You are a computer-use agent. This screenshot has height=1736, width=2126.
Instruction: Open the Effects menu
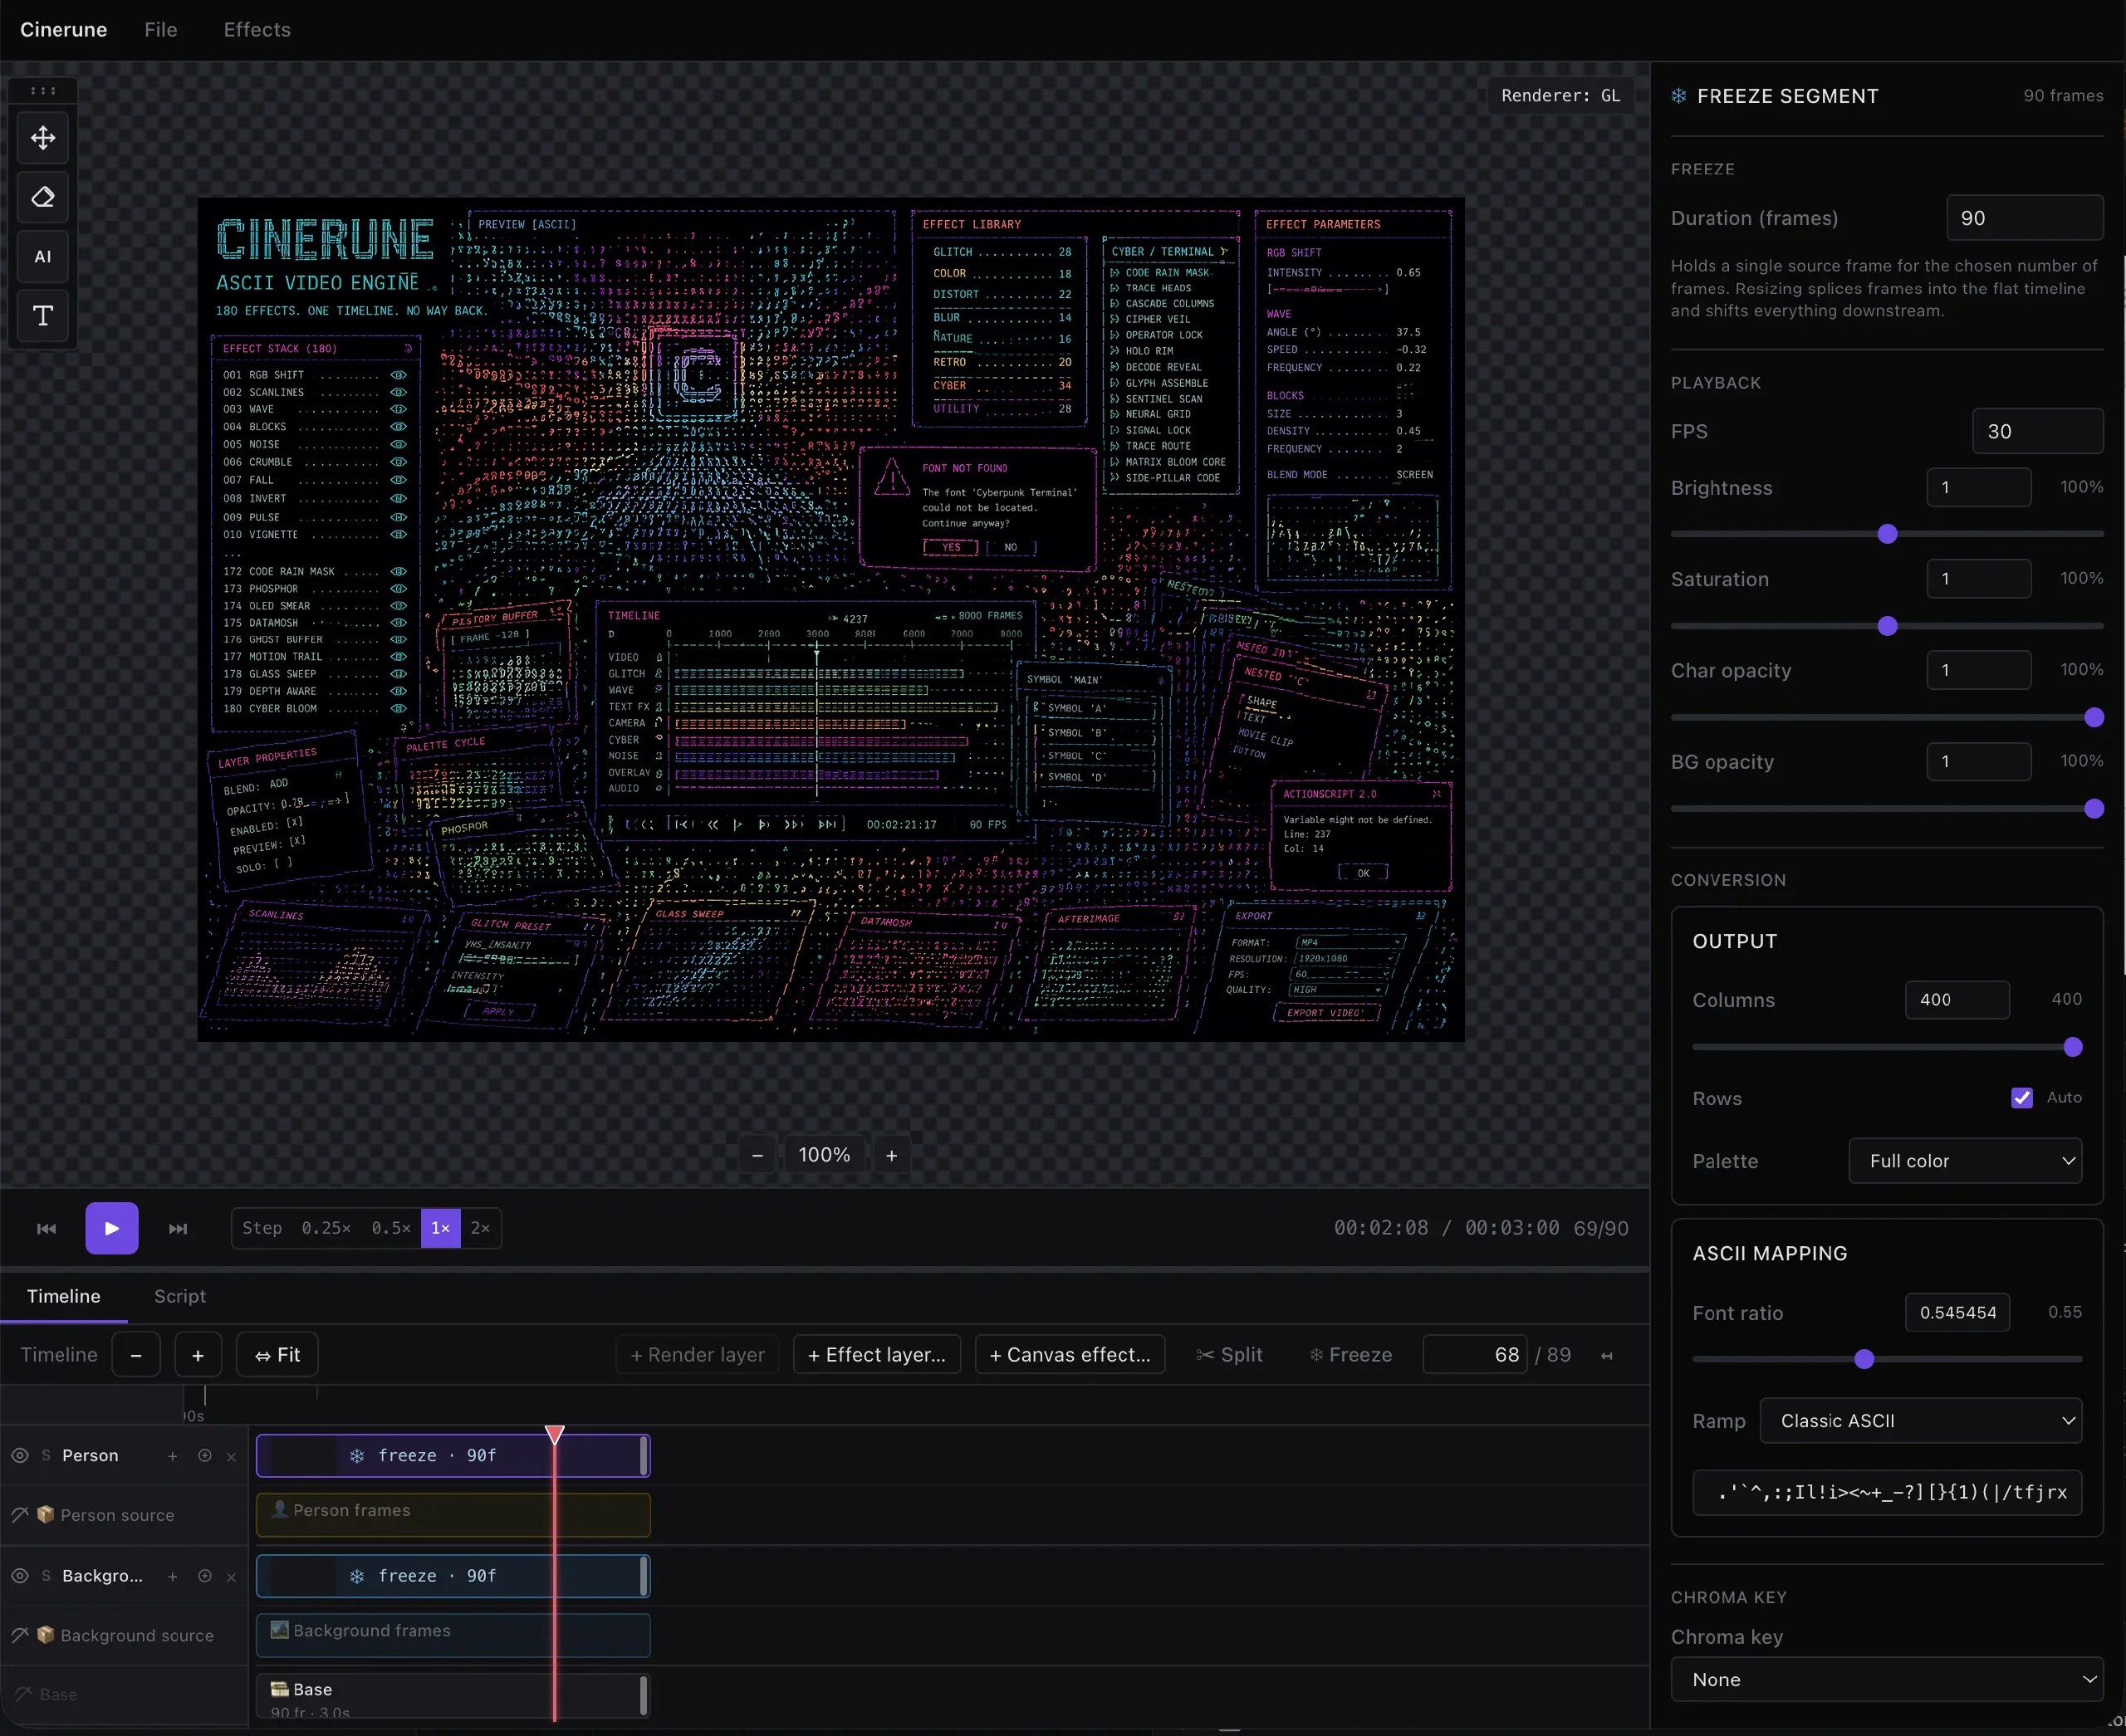point(257,30)
